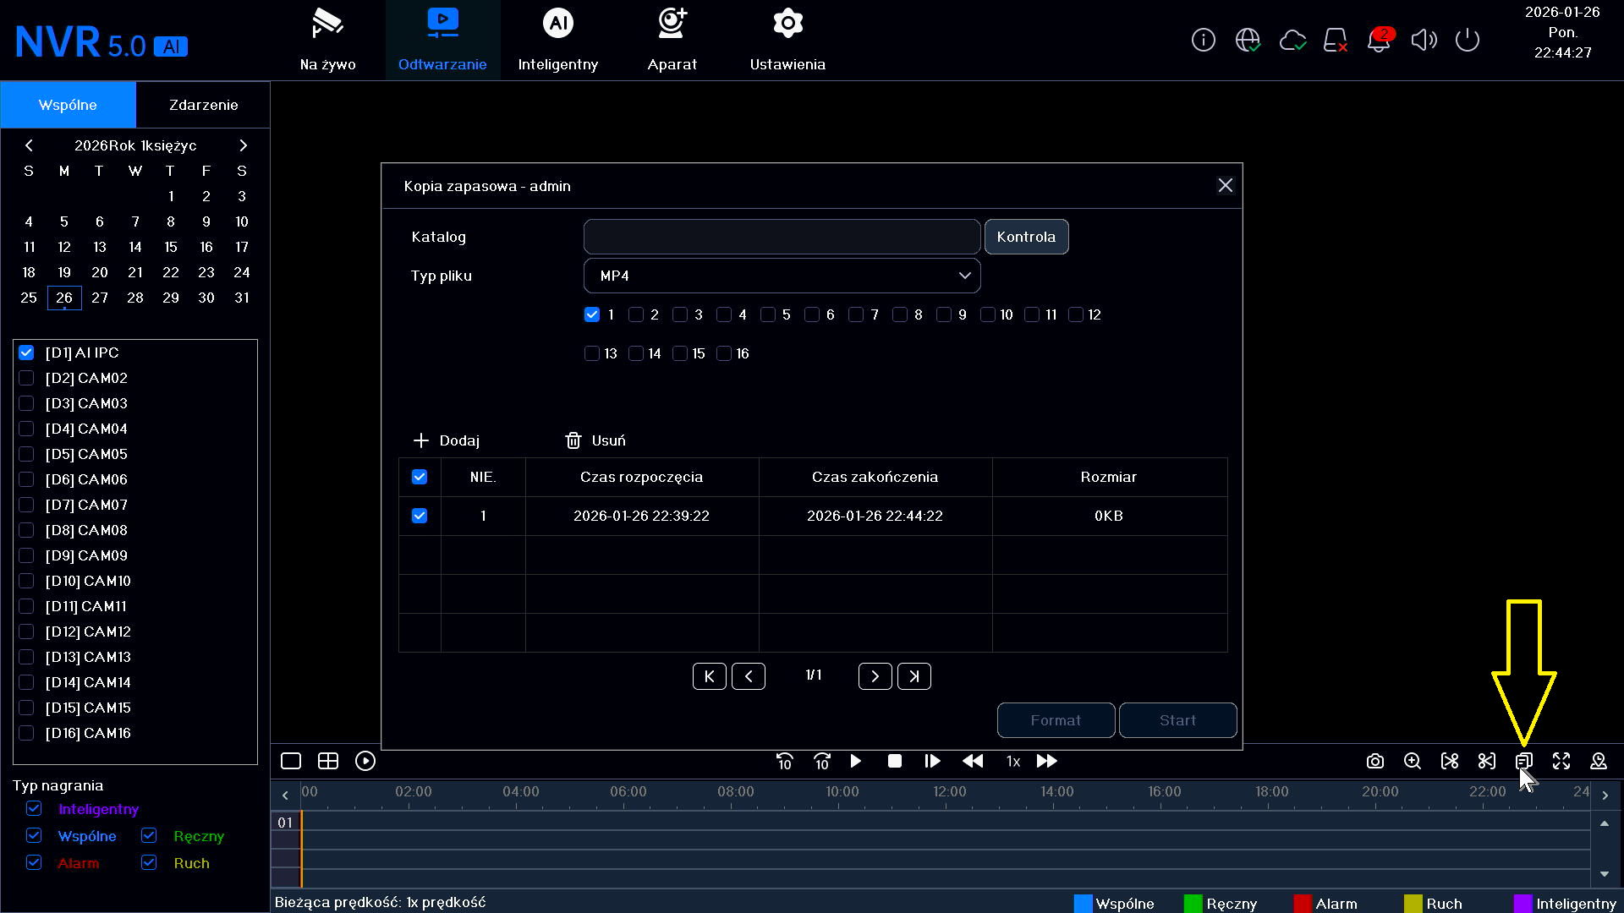1624x913 pixels.
Task: Start clip cutting with first scissors icon
Action: pos(1450,761)
